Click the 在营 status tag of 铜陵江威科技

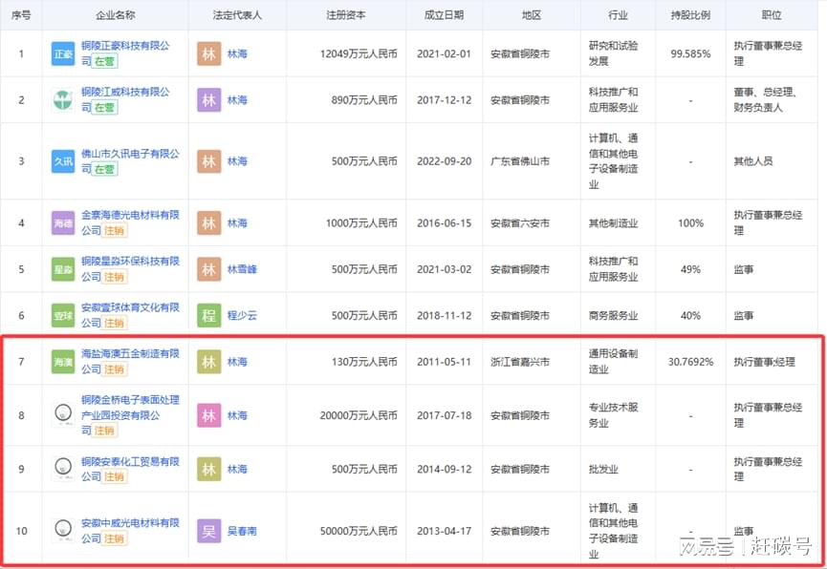click(x=104, y=108)
